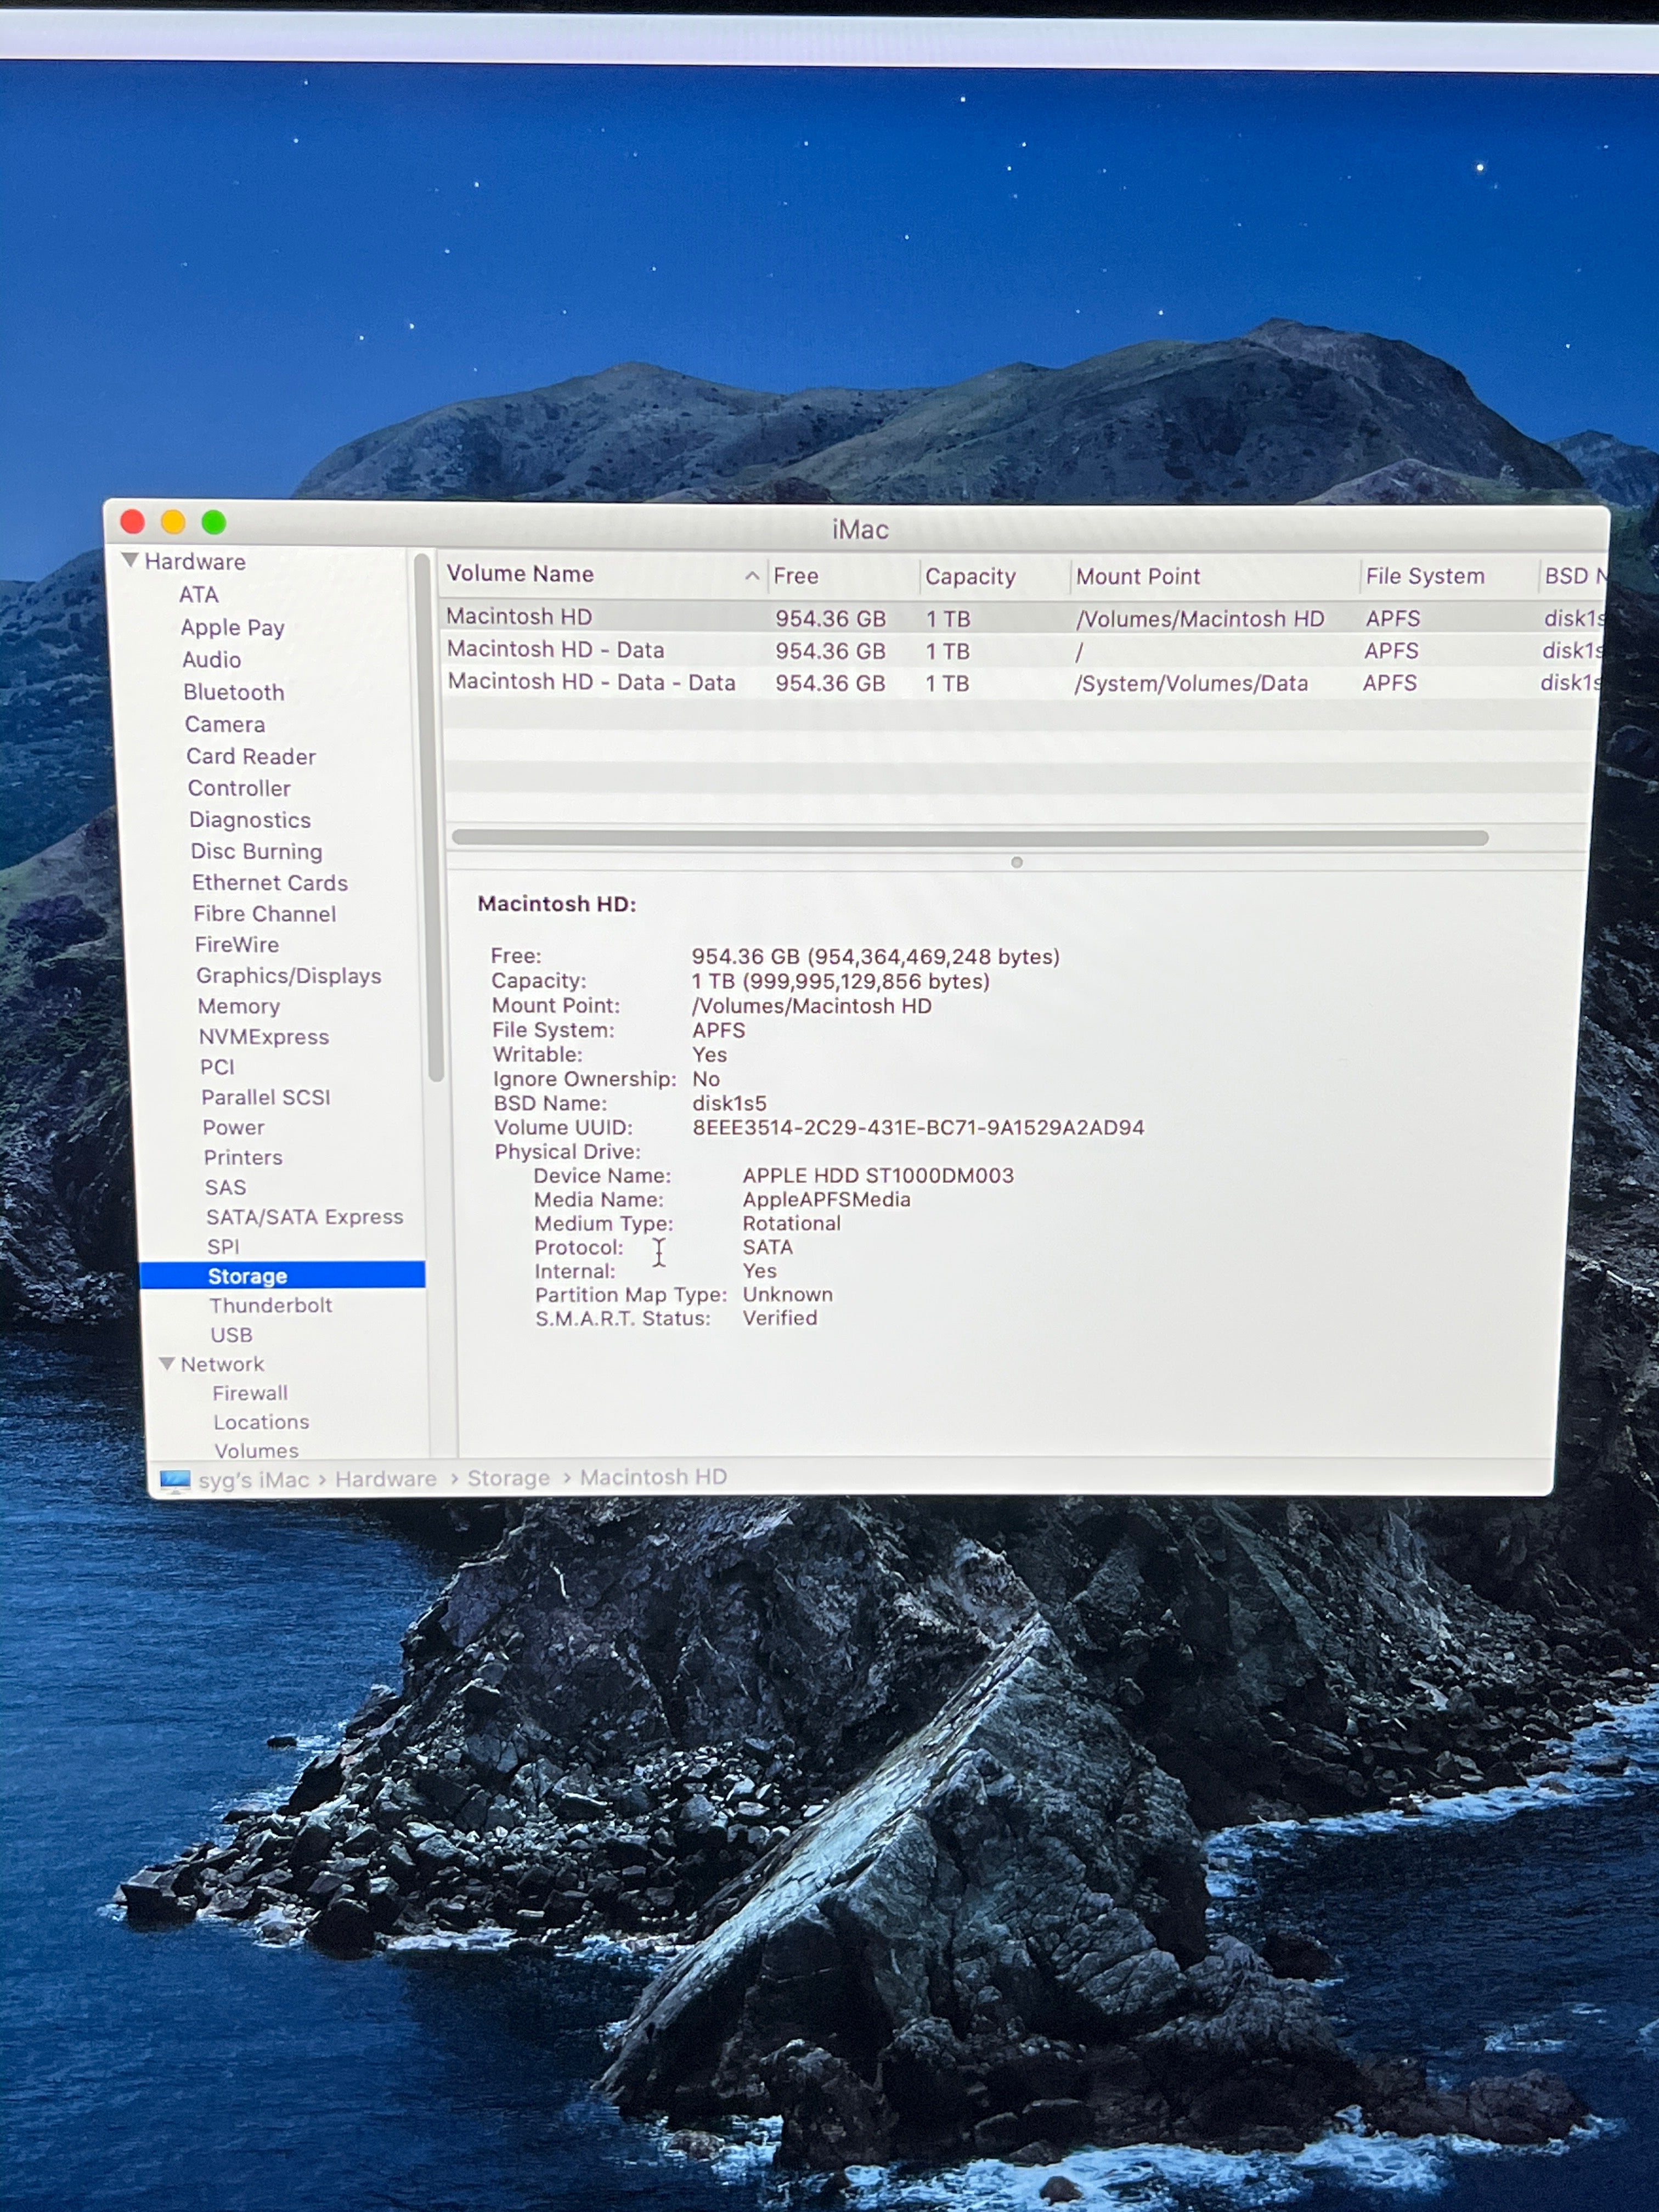
Task: Select ATA in the sidebar
Action: (x=198, y=595)
